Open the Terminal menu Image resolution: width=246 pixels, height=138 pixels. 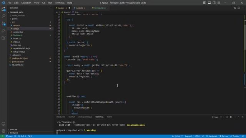tap(60, 3)
